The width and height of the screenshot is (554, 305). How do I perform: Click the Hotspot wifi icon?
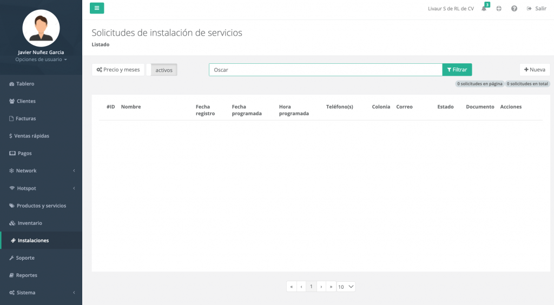pos(12,188)
